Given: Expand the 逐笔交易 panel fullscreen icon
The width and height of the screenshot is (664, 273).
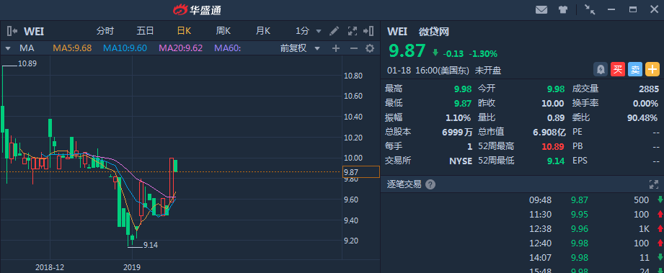Looking at the screenshot, I should [x=654, y=184].
